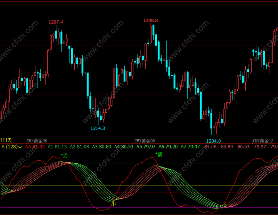Select the CMX黄金06 contract marker

pos(37,141)
